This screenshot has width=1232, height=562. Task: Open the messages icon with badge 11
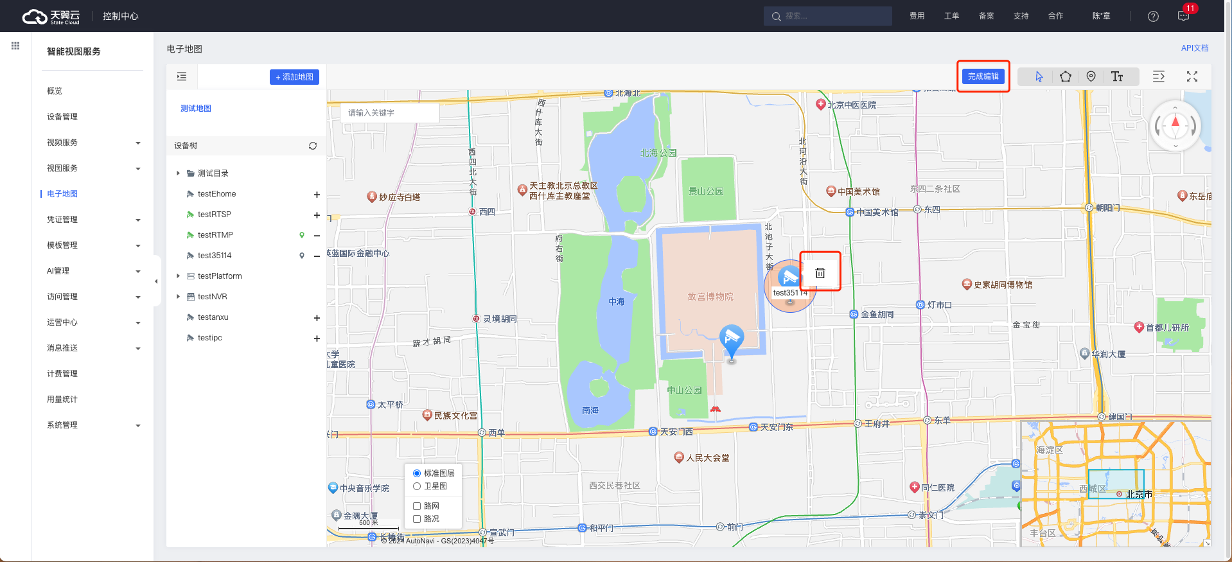click(1184, 16)
